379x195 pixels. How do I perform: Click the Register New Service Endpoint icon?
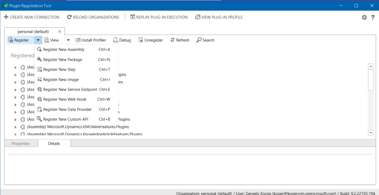pyautogui.click(x=40, y=89)
